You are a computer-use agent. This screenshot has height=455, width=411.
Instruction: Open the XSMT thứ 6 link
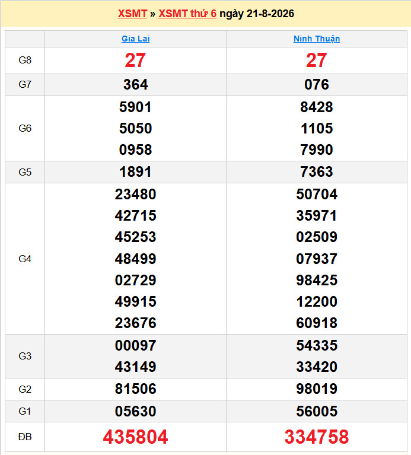pos(187,14)
